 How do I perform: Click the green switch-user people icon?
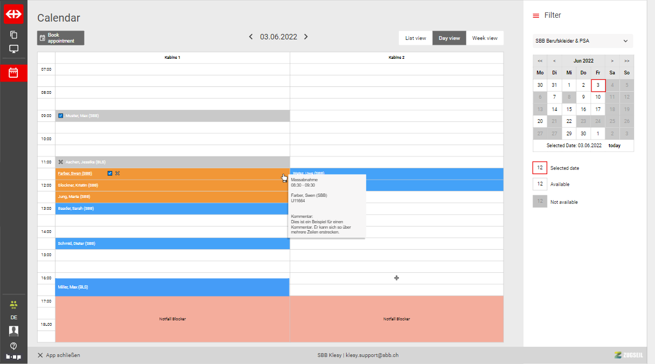pos(13,304)
